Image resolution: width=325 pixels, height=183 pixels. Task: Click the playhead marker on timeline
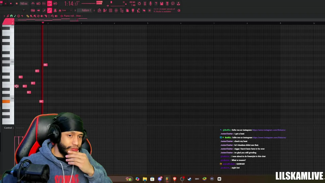(43, 23)
